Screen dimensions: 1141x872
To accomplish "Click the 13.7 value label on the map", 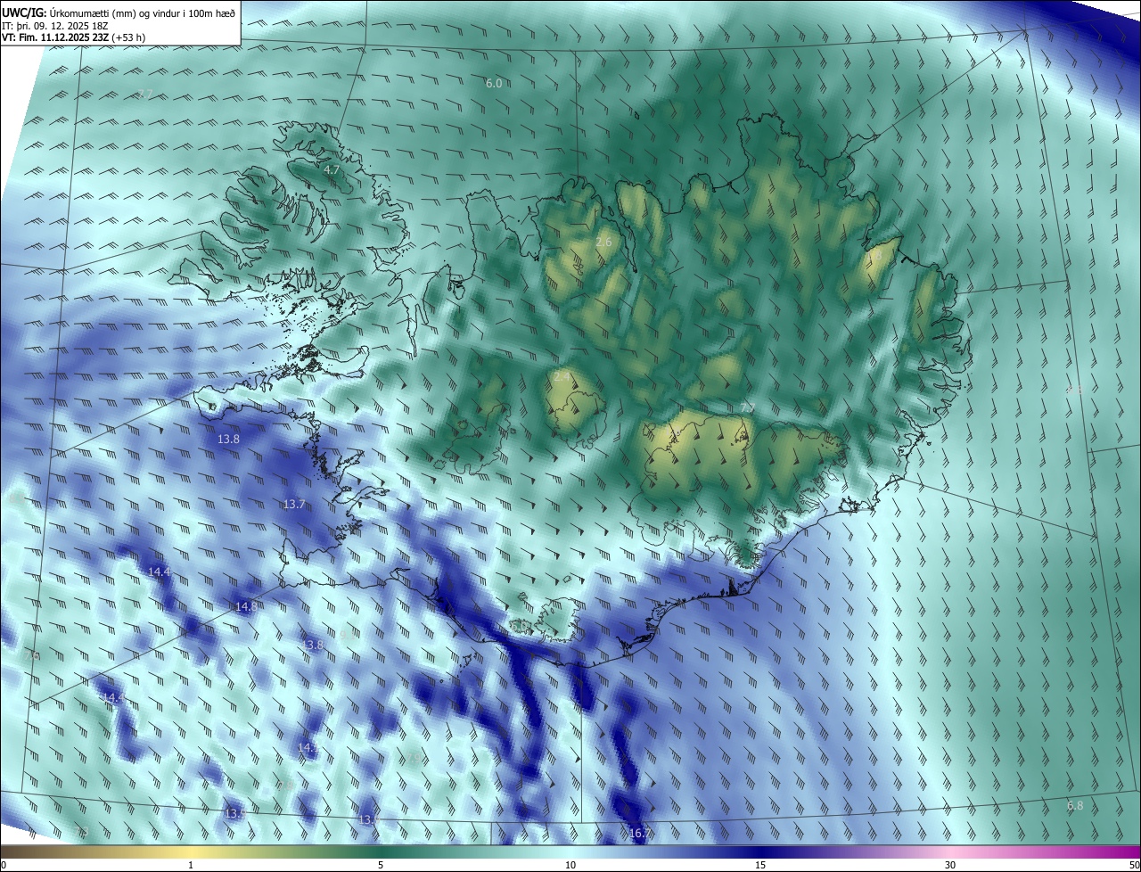I will [x=294, y=505].
